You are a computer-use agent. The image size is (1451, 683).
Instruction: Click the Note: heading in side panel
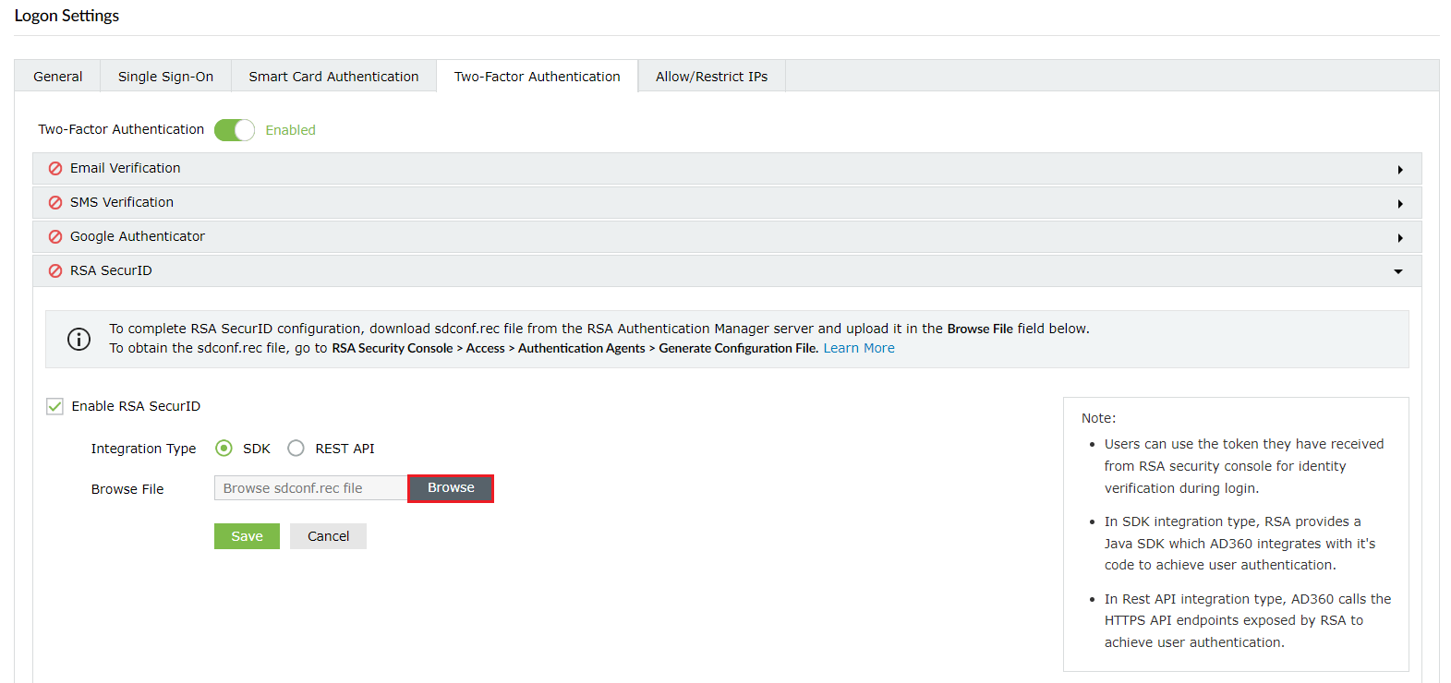click(1098, 418)
